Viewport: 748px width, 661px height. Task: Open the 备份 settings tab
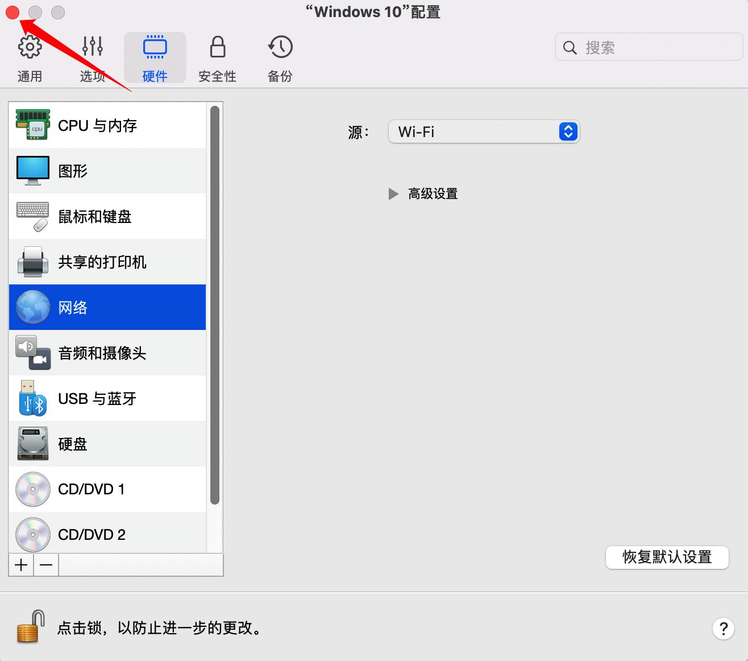click(279, 56)
